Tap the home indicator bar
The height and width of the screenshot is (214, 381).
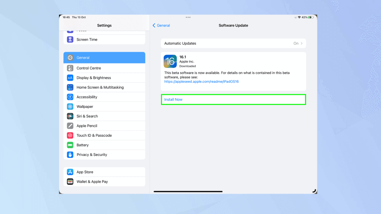(x=188, y=191)
